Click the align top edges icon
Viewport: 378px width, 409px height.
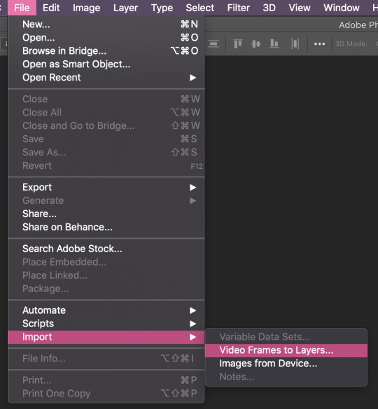(x=238, y=43)
